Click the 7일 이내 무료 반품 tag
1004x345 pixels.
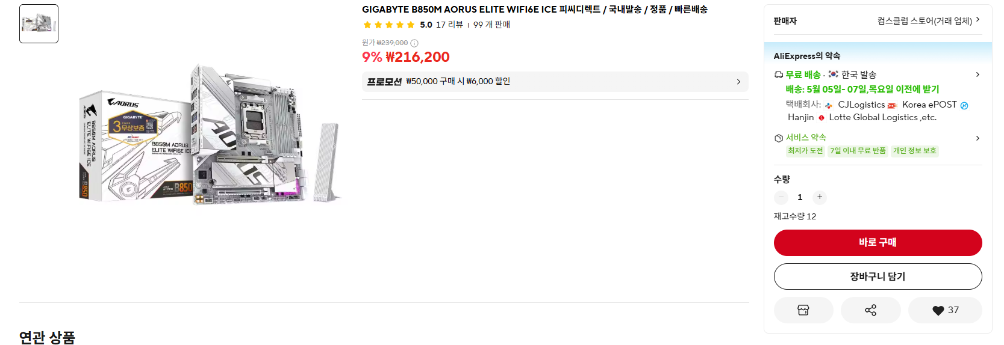point(858,151)
